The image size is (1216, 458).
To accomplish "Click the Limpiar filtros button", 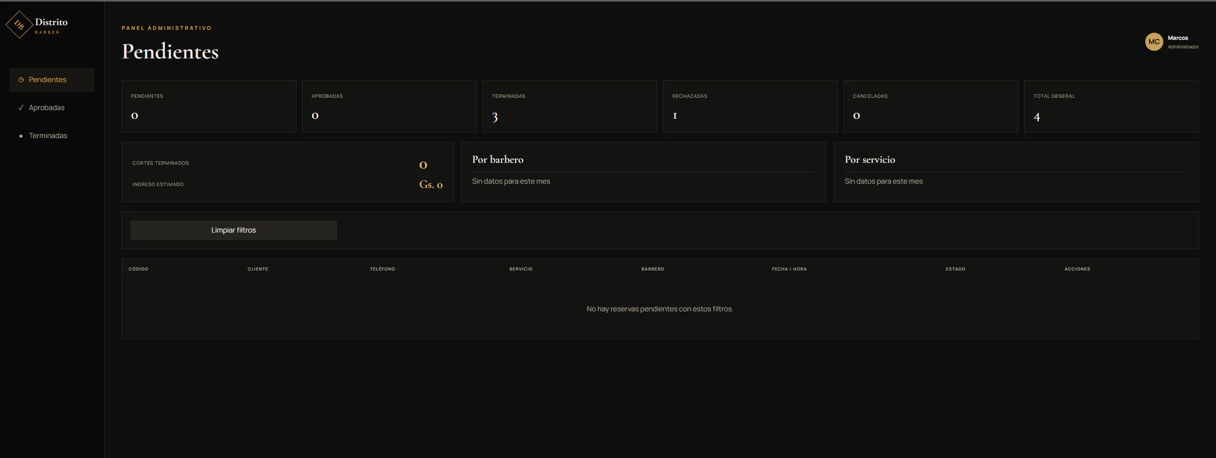I will (x=234, y=230).
